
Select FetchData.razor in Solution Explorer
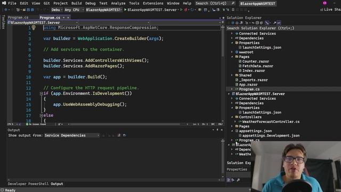tap(258, 66)
